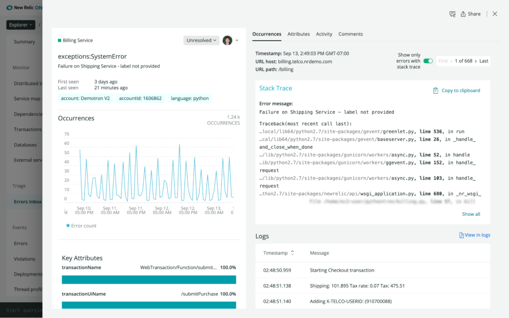Close the error details panel

pyautogui.click(x=495, y=14)
